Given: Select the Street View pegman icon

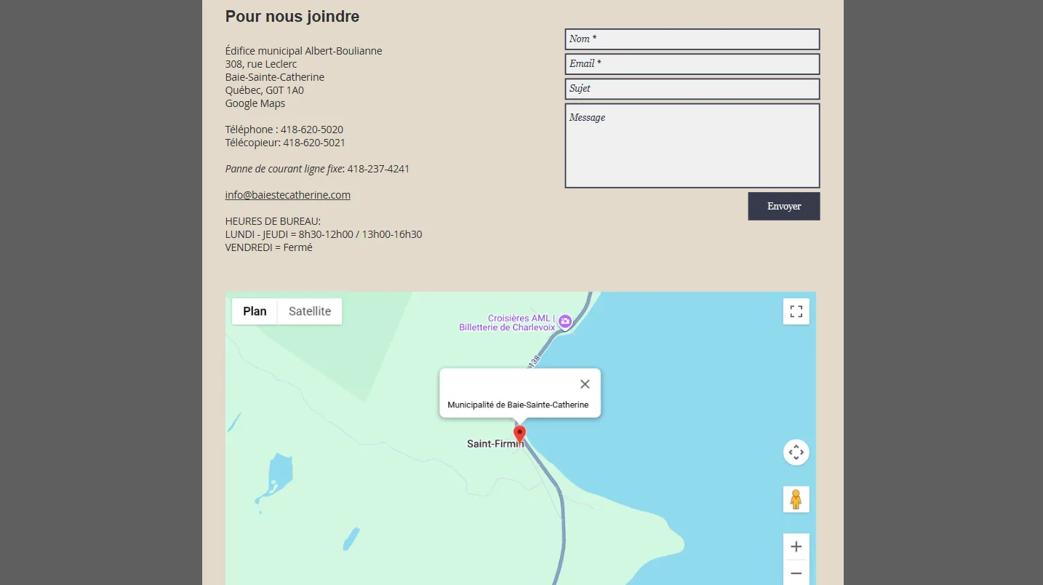Looking at the screenshot, I should pos(796,499).
